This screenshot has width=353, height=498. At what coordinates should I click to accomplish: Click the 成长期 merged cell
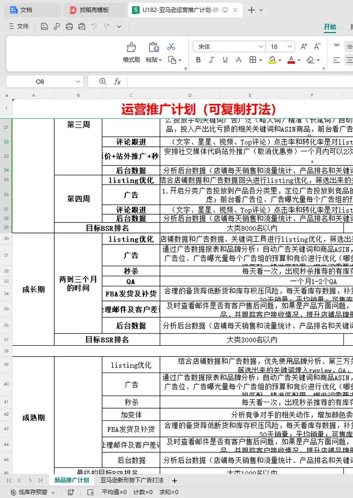click(33, 289)
